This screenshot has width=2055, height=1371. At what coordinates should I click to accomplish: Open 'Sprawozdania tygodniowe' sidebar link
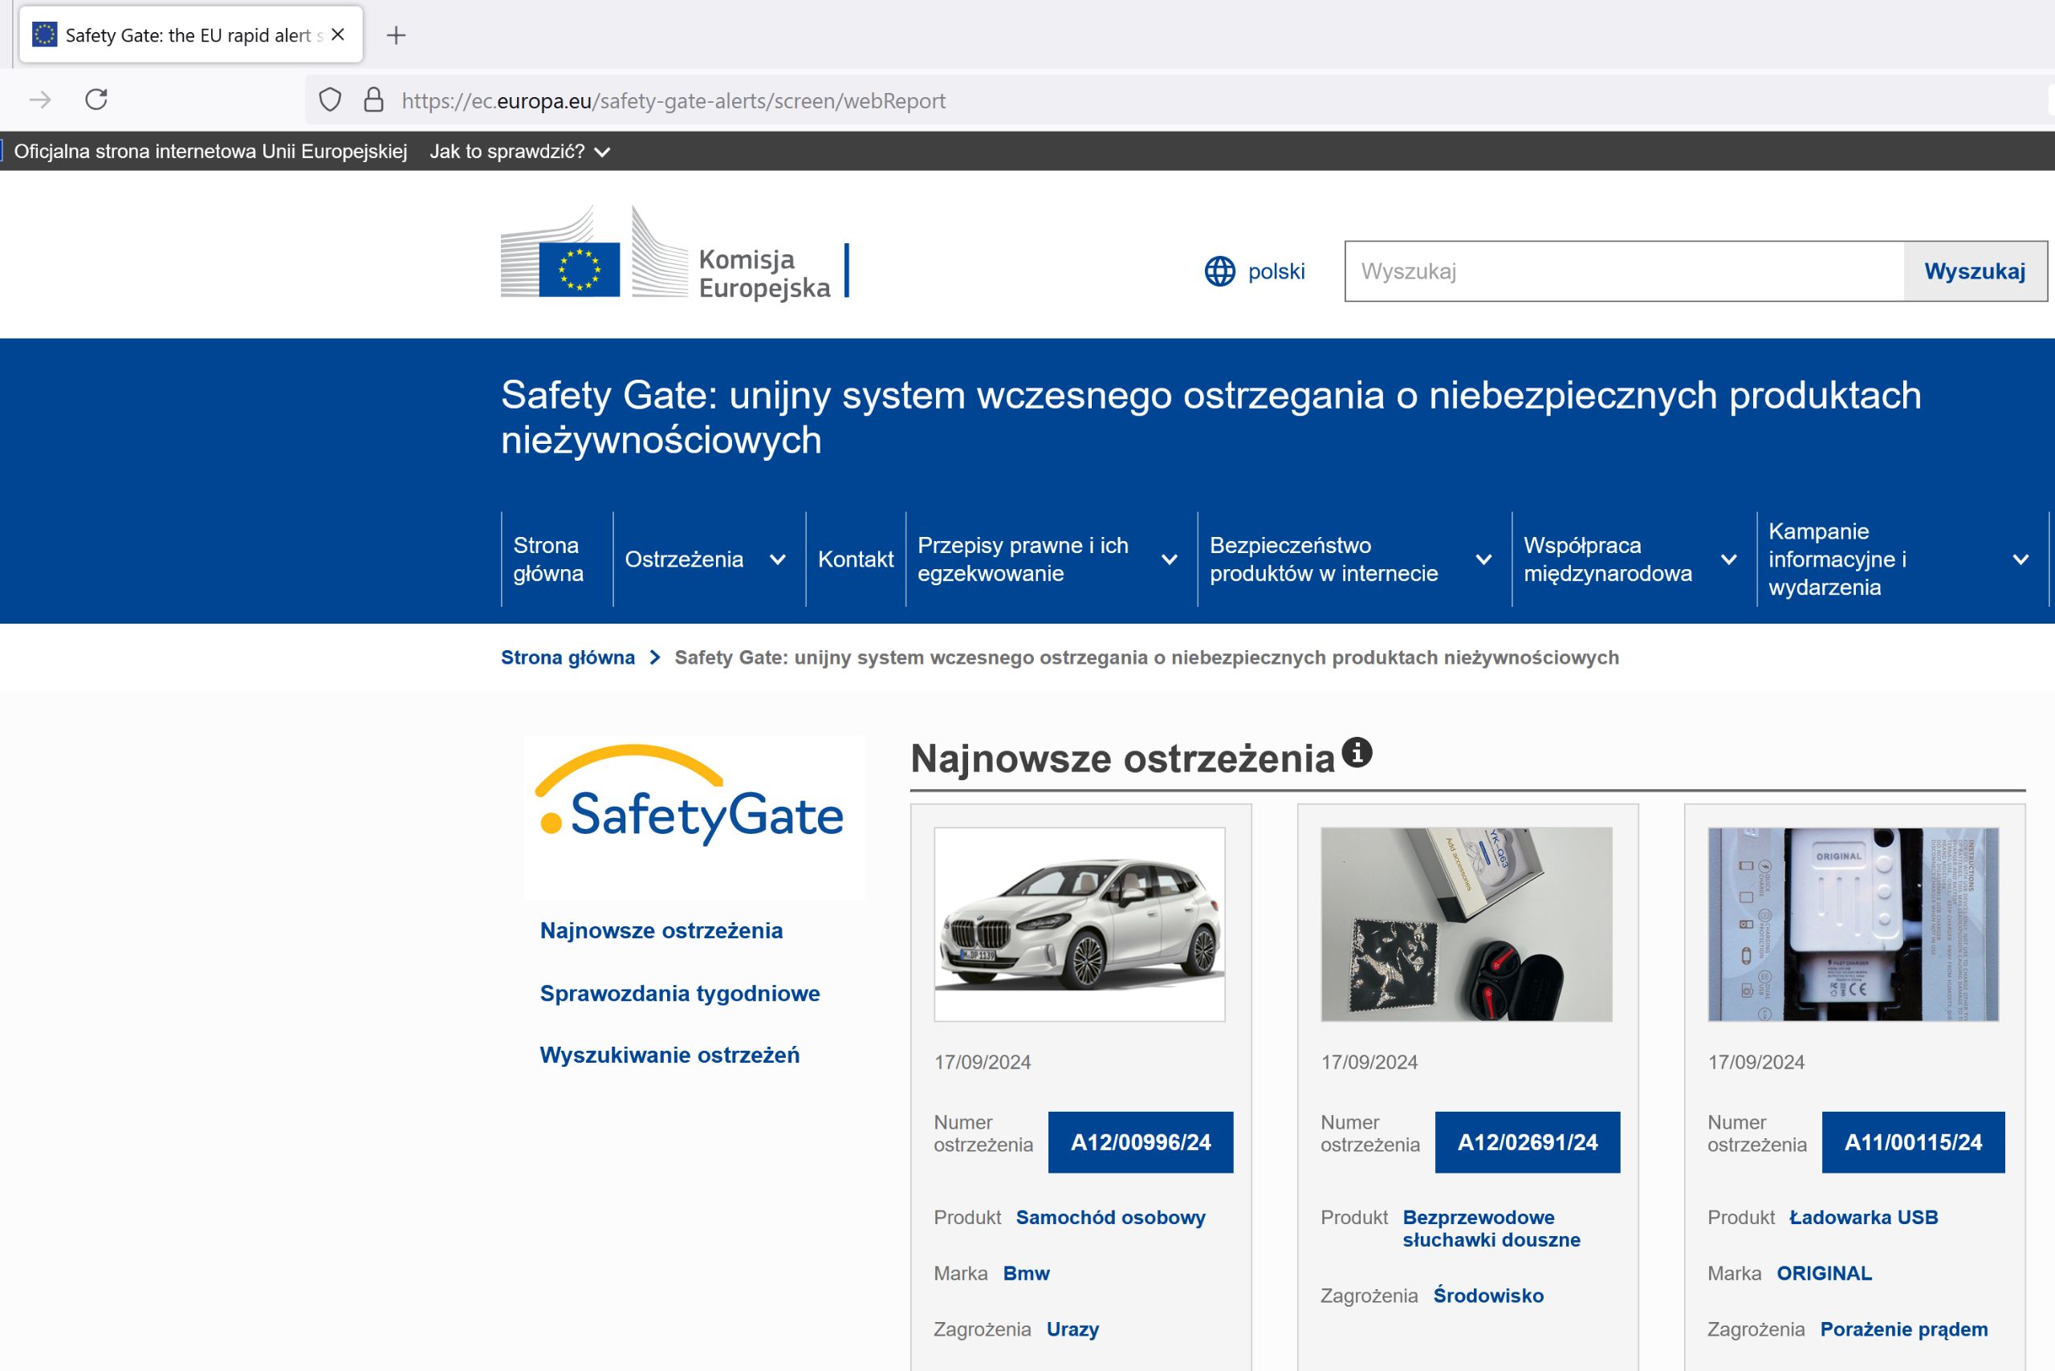pyautogui.click(x=679, y=993)
